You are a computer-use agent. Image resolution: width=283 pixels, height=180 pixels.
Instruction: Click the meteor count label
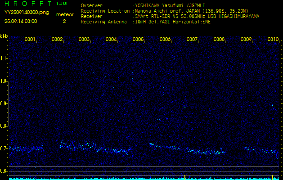click(x=64, y=14)
